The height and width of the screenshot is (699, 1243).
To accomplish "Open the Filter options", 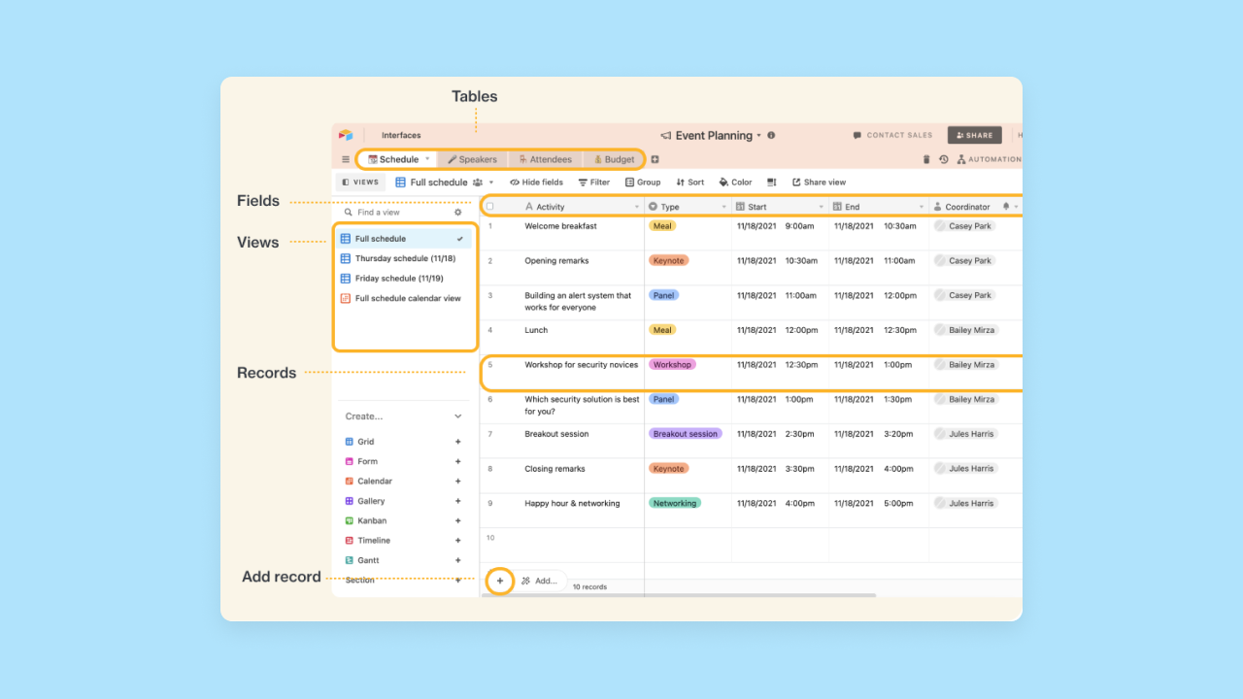I will coord(593,182).
